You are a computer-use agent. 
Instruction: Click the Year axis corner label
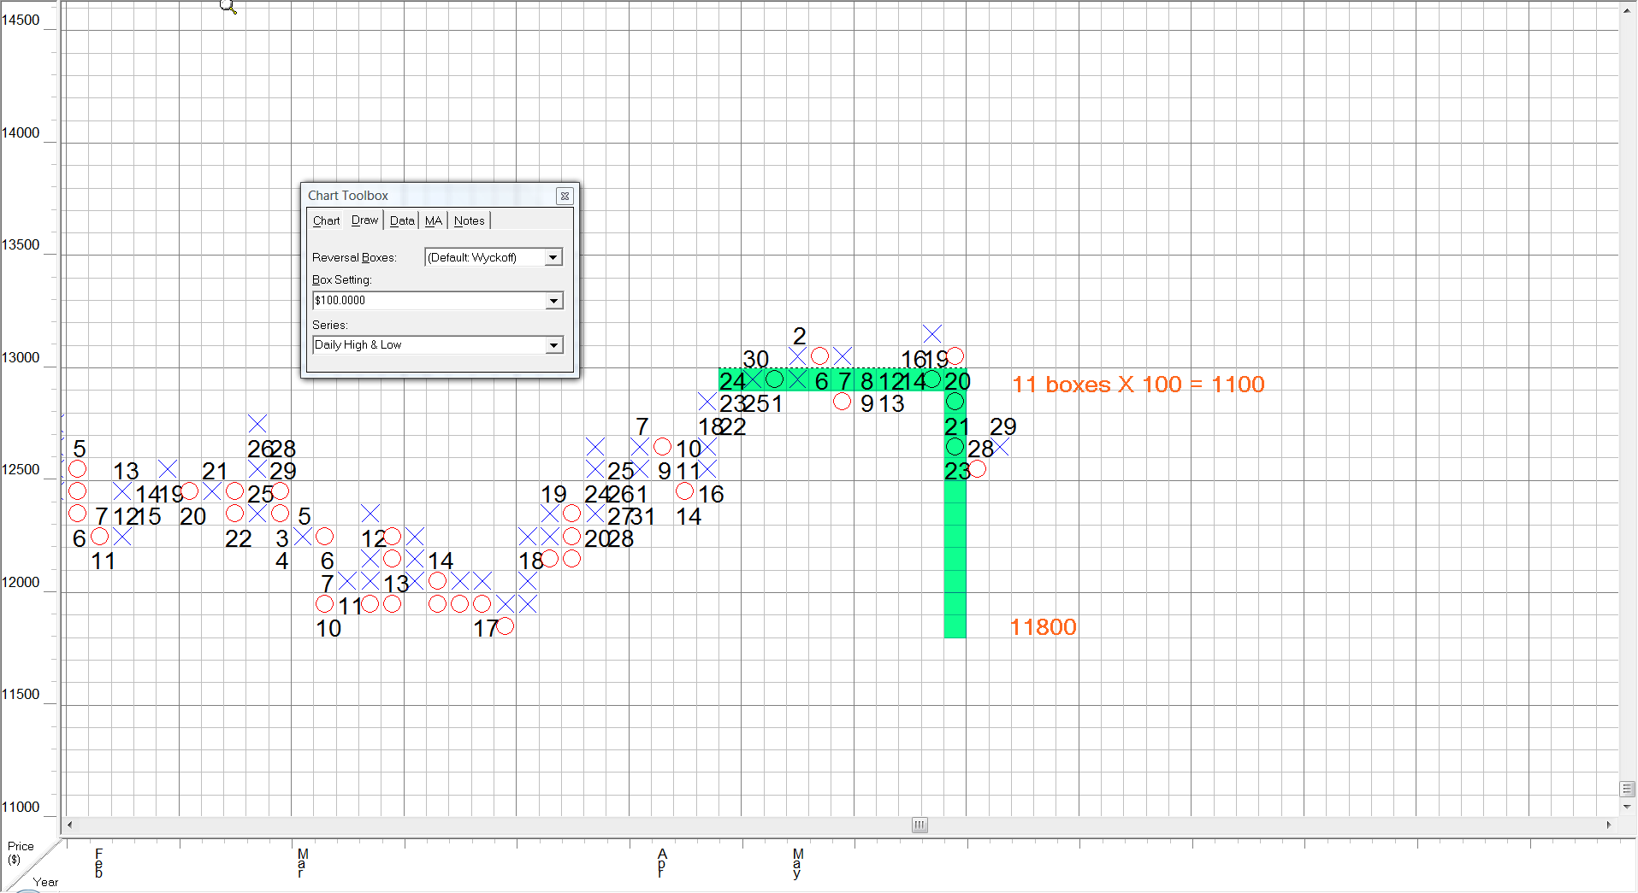[x=45, y=882]
